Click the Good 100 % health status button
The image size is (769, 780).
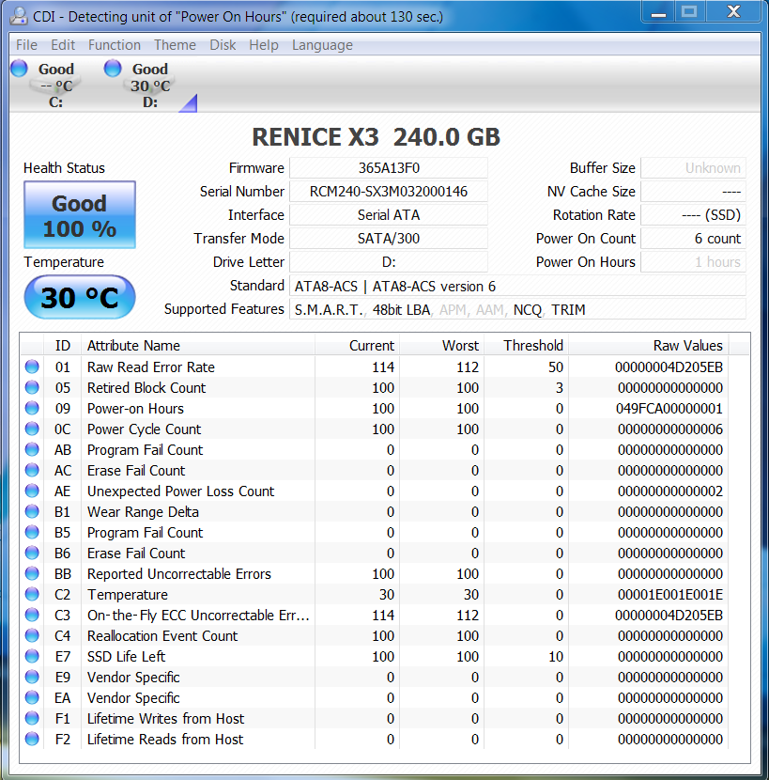click(x=80, y=215)
